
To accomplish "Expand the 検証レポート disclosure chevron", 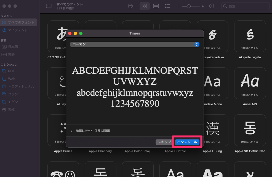I will click(72, 131).
